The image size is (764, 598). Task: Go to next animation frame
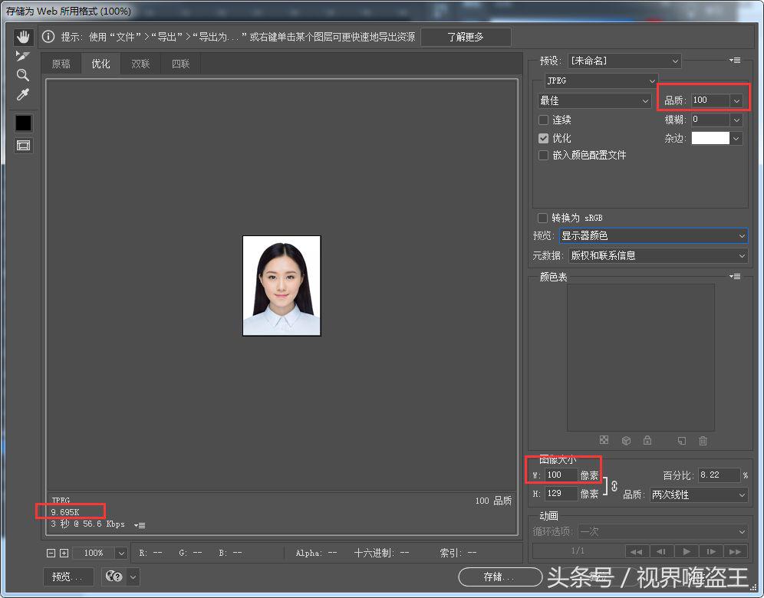coord(711,551)
